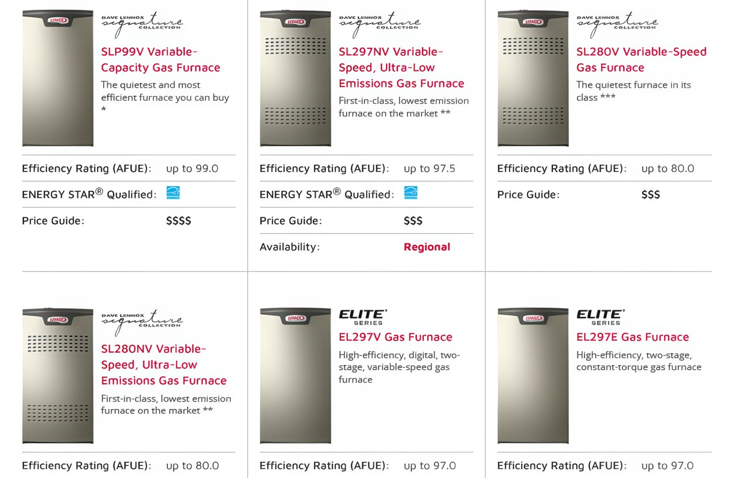The height and width of the screenshot is (478, 729).
Task: Click the Signature Collection logo above SL280V
Action: 617,24
